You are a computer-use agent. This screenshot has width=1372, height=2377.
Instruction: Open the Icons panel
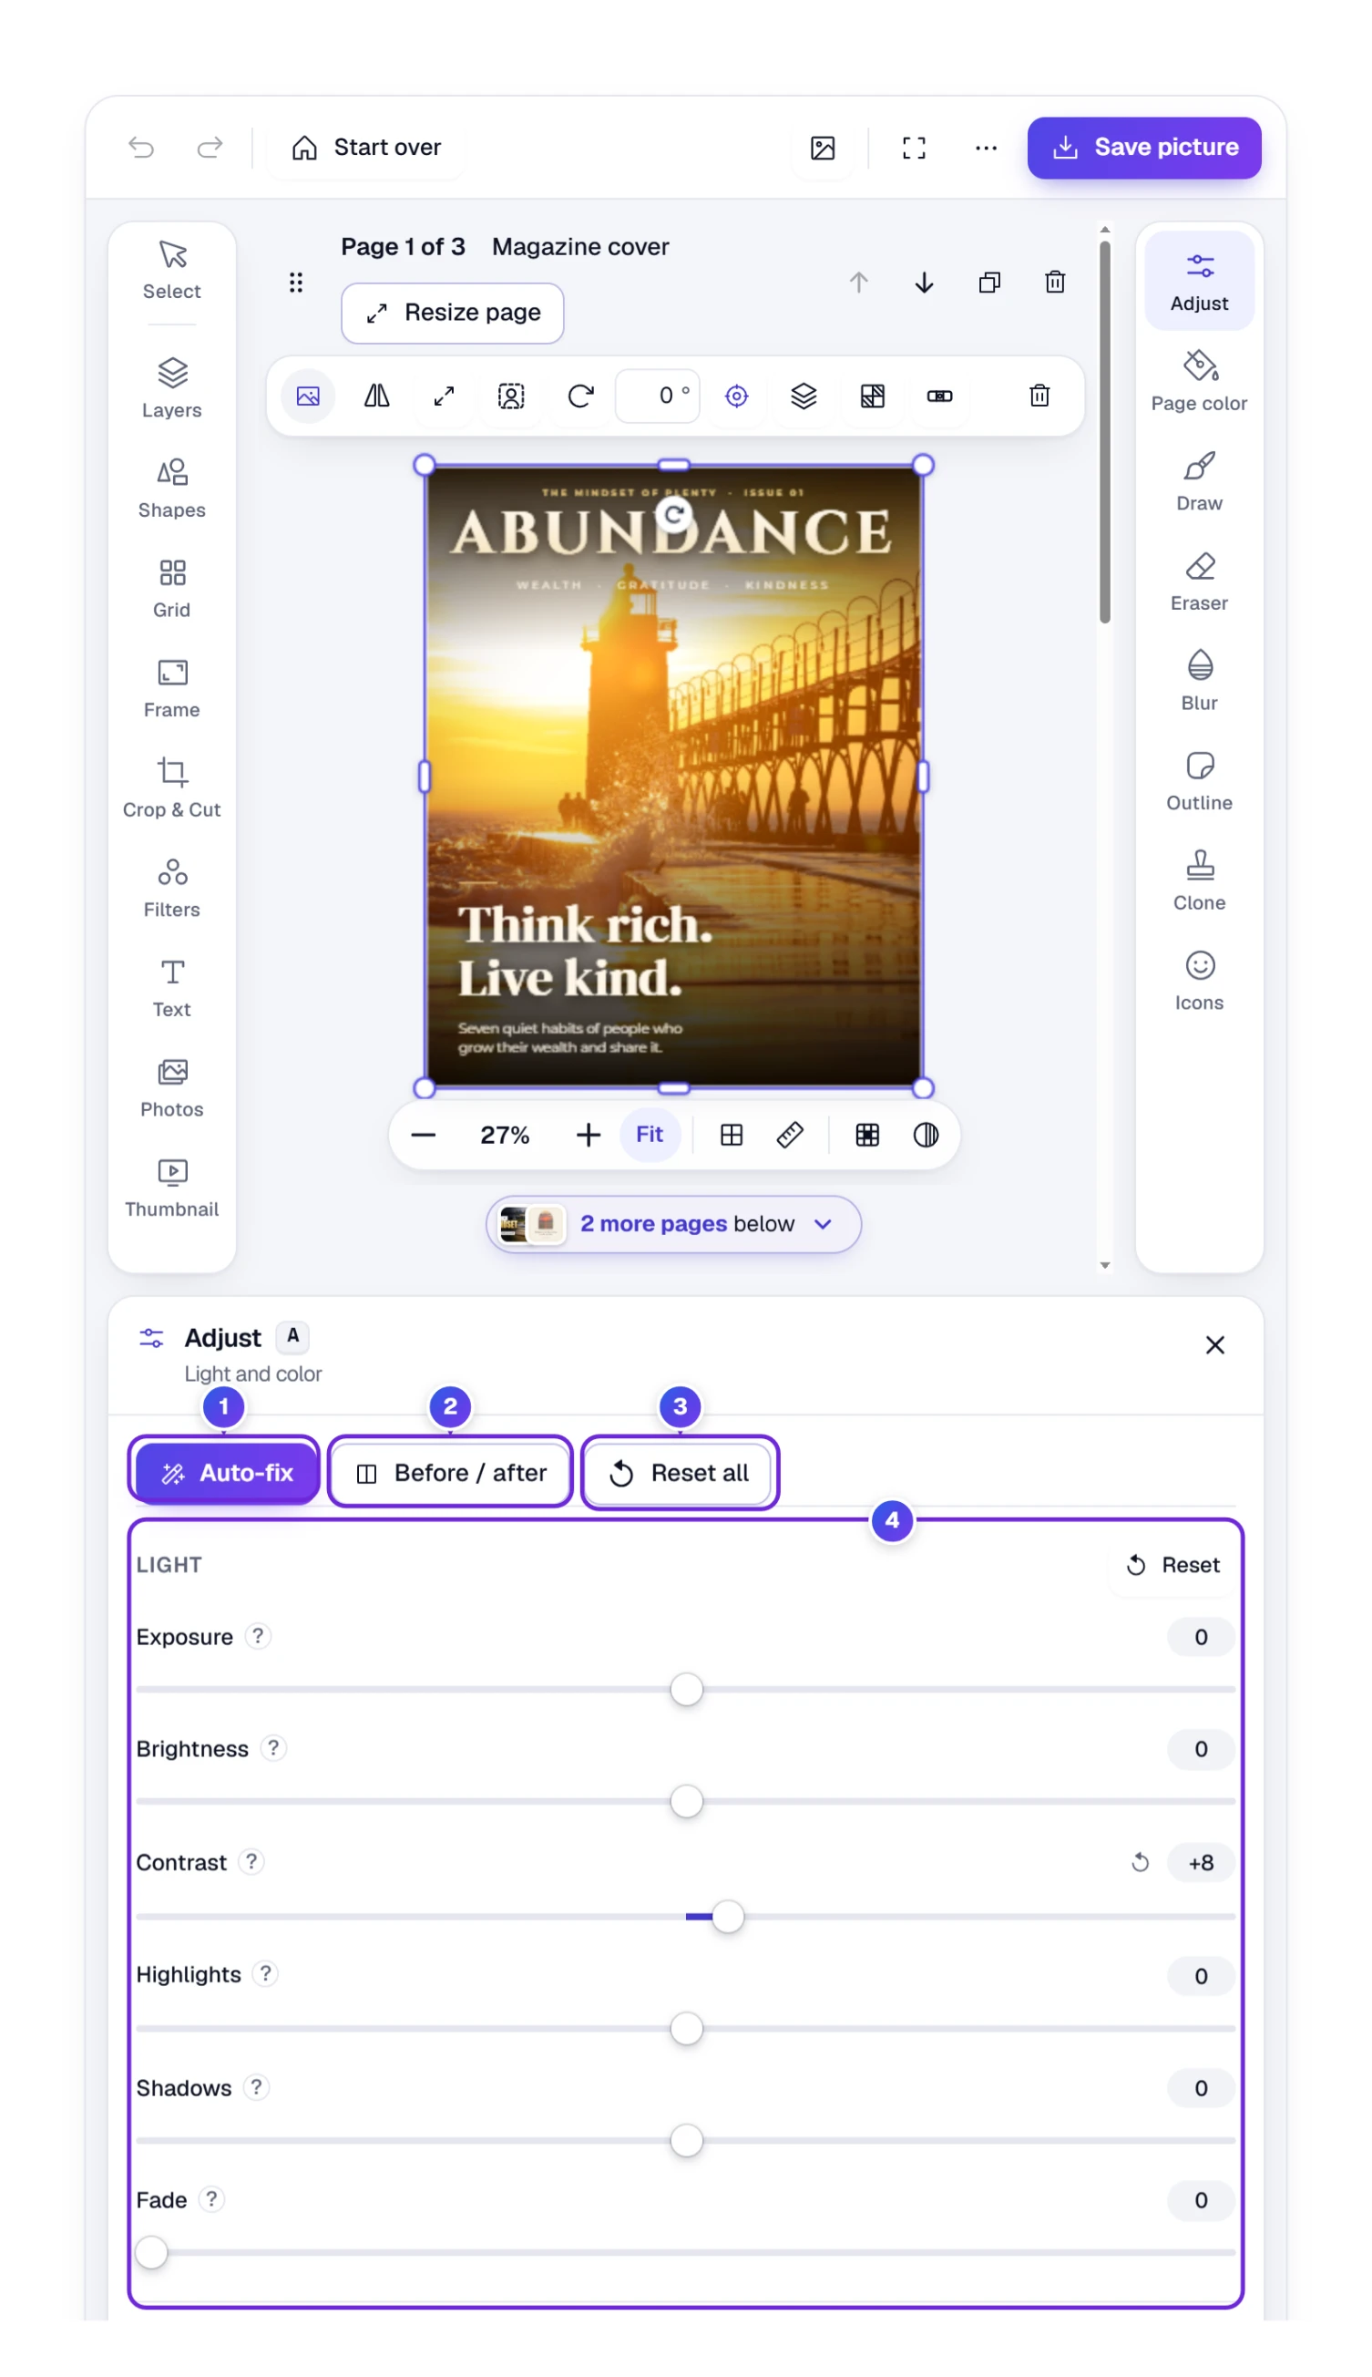point(1199,981)
